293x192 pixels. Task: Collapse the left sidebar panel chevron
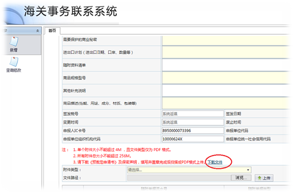point(38,31)
